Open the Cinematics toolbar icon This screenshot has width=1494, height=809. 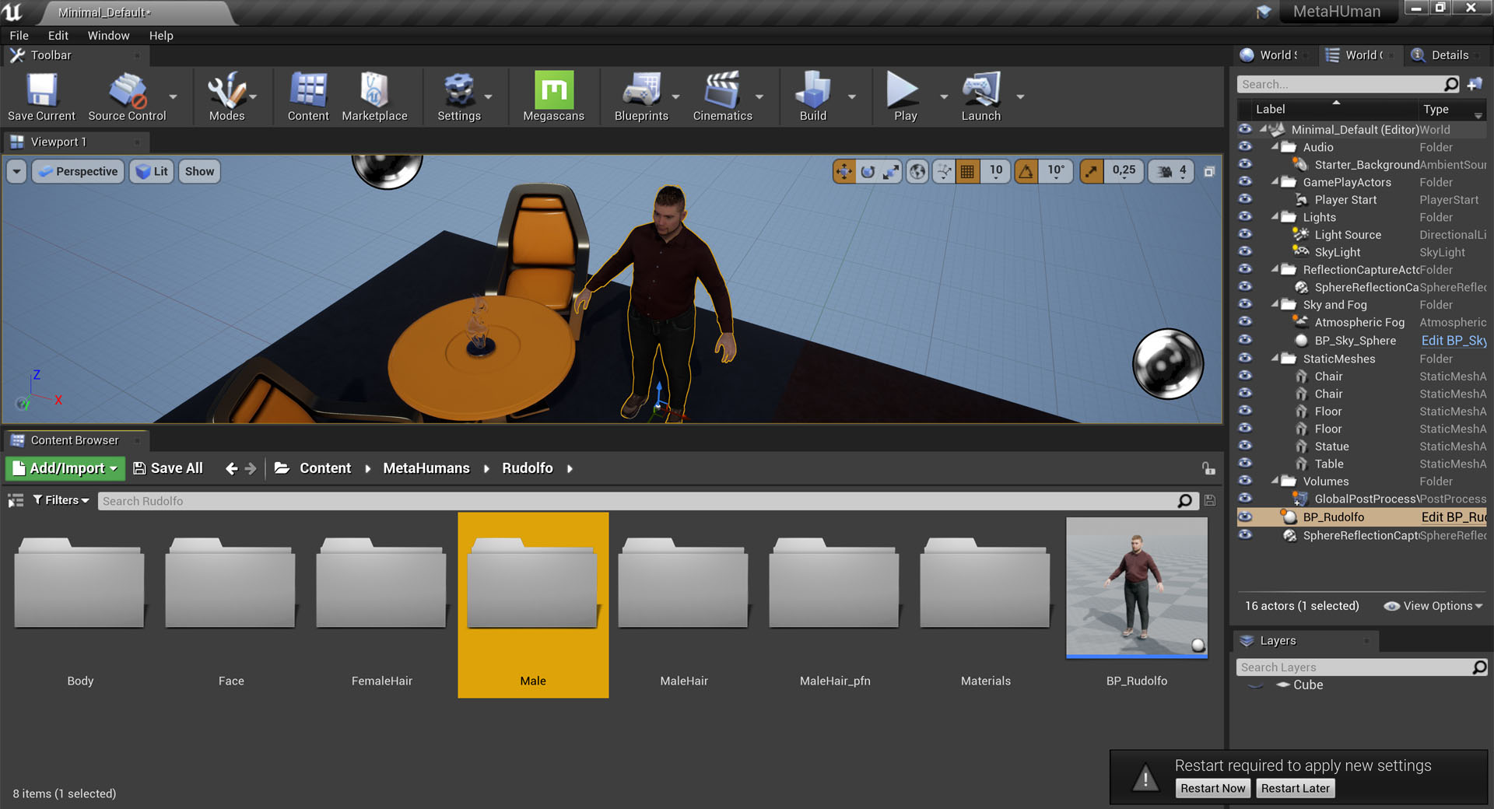(722, 96)
